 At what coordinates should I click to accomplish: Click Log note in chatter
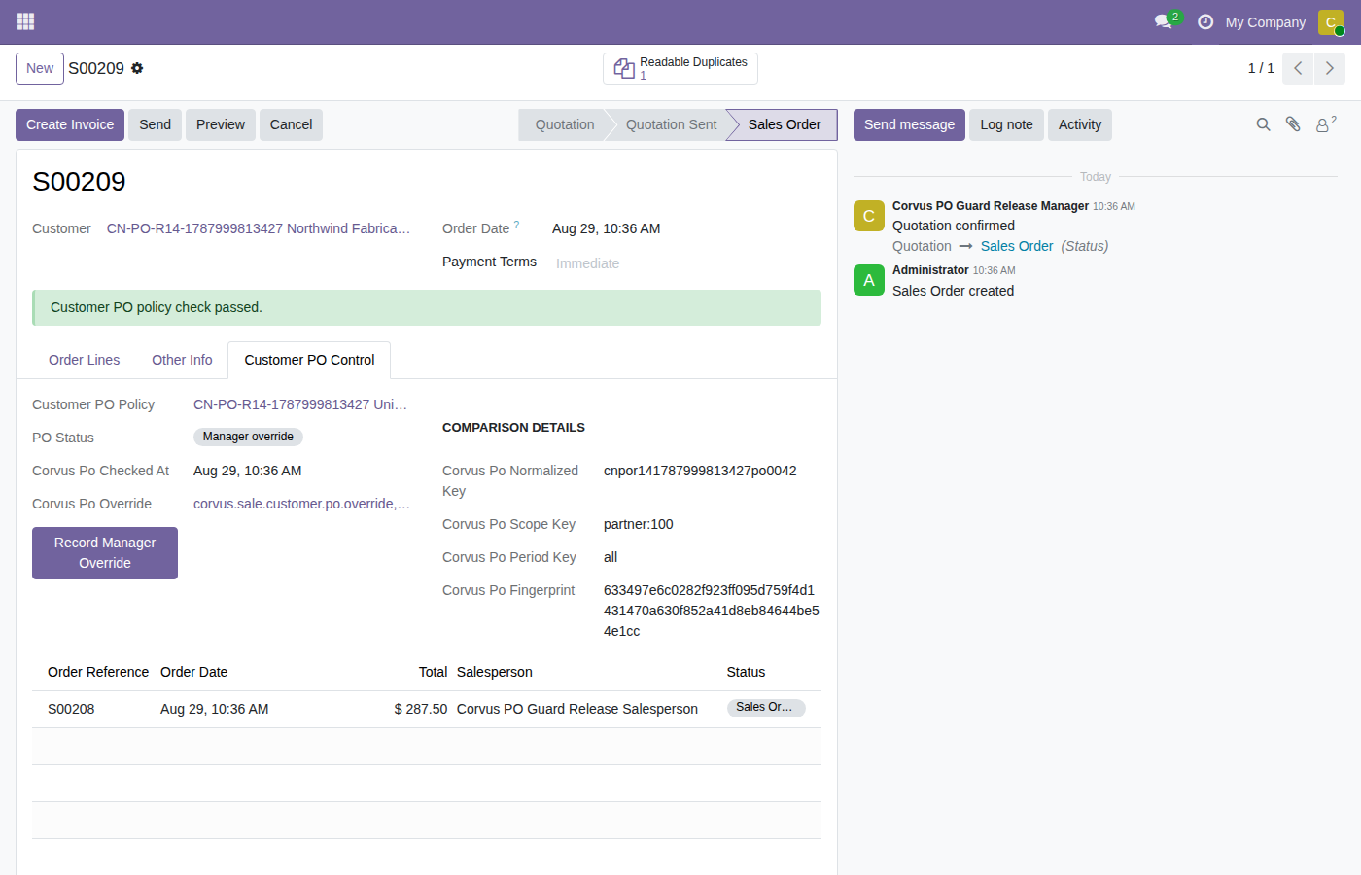tap(1006, 124)
